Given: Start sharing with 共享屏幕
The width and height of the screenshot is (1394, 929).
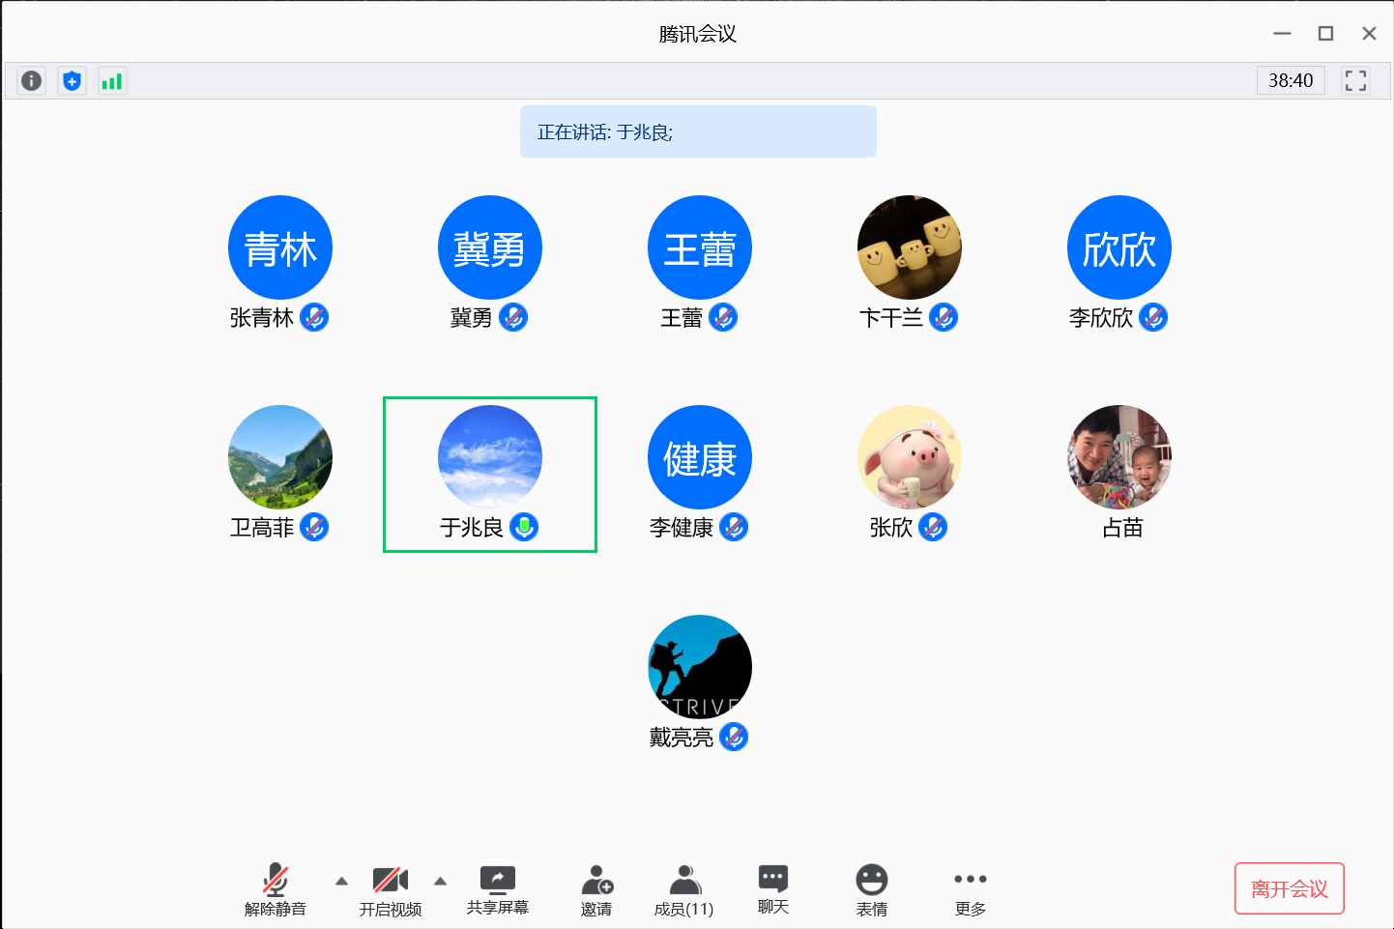Looking at the screenshot, I should (498, 890).
